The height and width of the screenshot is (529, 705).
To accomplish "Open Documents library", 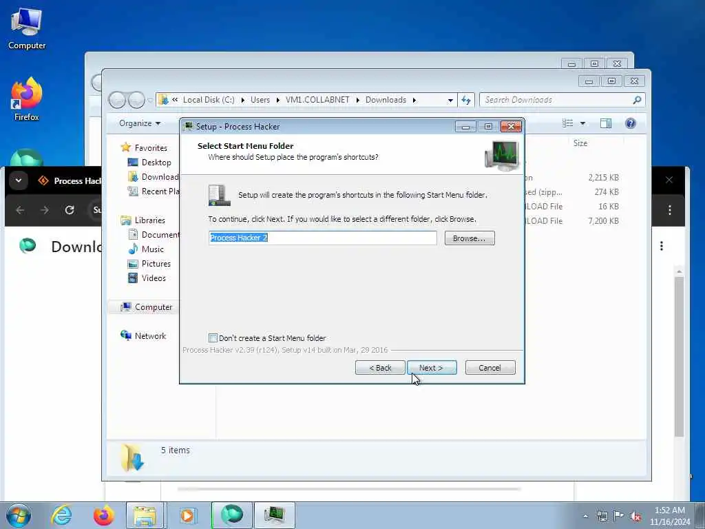I will (x=154, y=234).
